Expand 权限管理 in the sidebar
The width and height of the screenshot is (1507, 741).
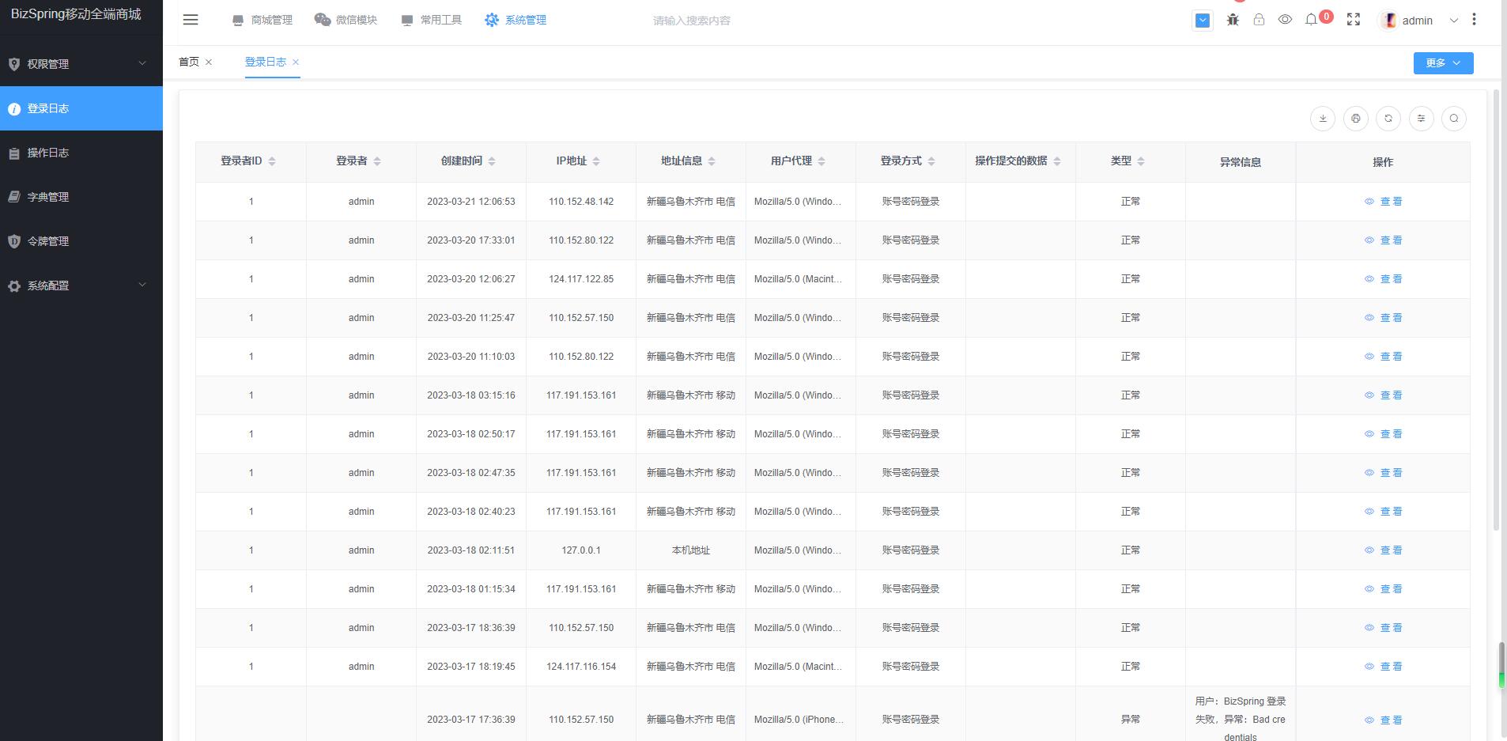tap(81, 64)
